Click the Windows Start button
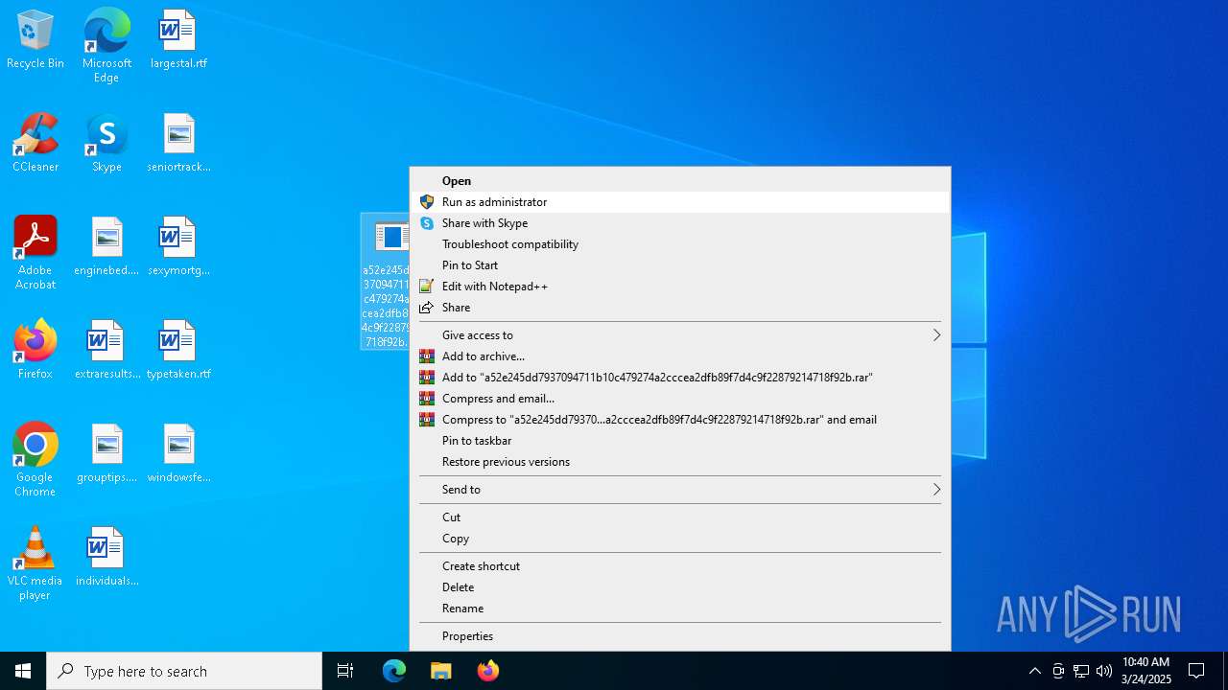 23,671
